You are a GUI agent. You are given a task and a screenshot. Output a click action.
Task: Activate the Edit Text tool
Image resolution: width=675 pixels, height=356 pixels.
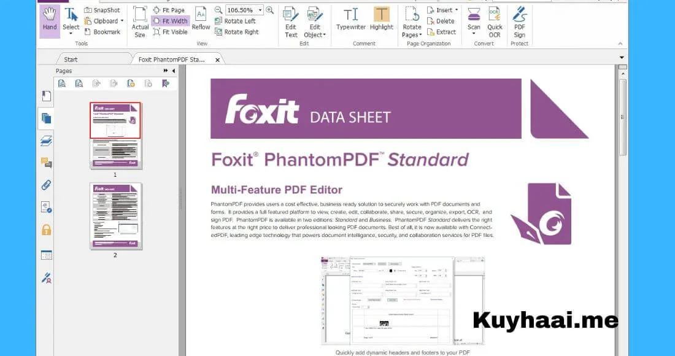coord(291,22)
